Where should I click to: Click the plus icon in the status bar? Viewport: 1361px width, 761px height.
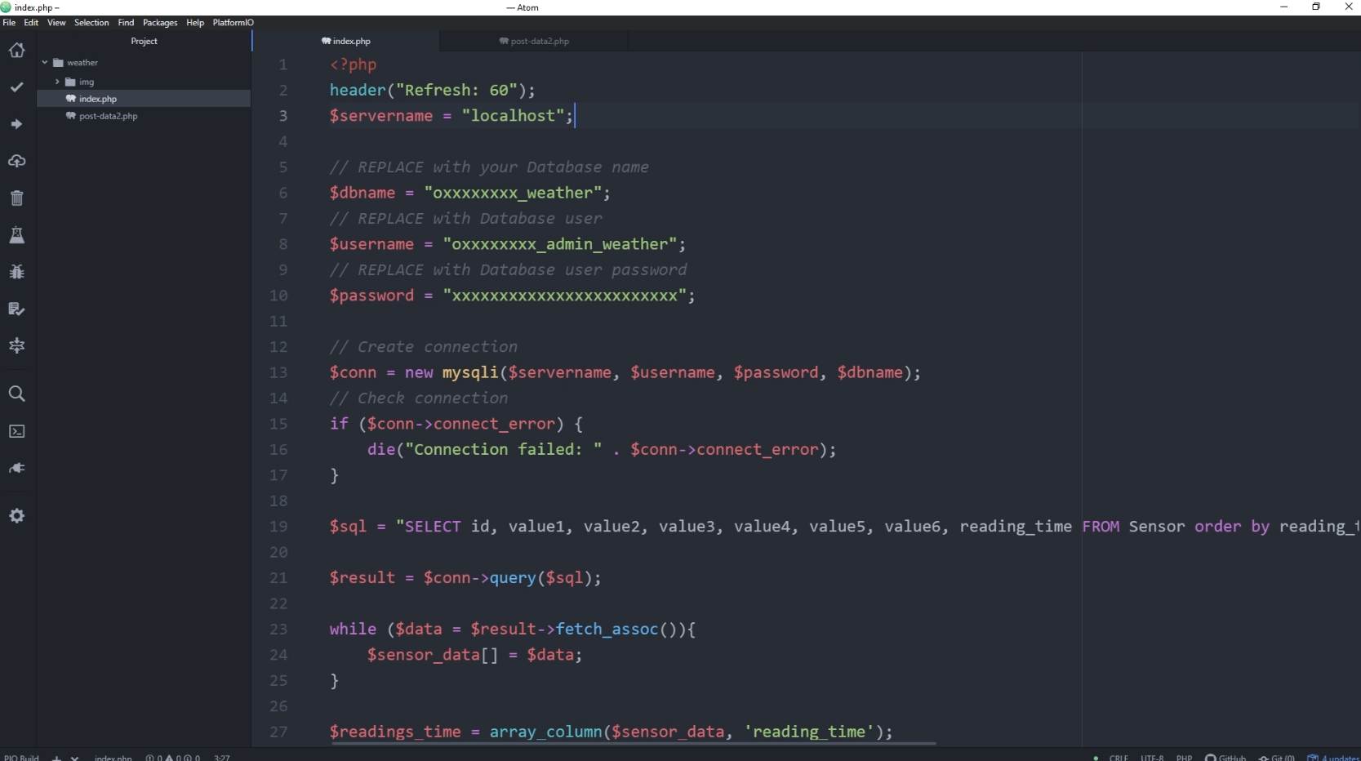(57, 758)
